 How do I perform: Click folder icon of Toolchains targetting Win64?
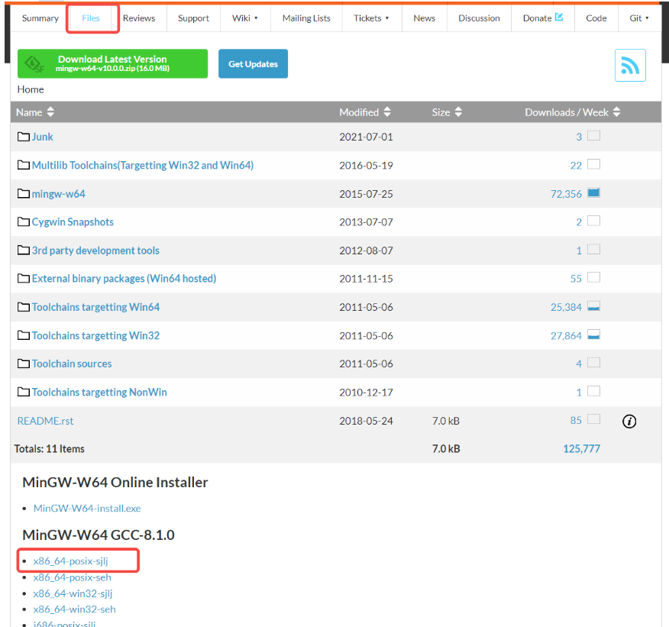24,307
